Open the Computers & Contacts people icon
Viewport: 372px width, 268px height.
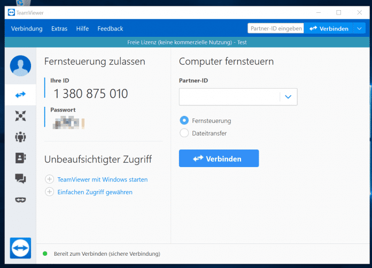pos(20,137)
